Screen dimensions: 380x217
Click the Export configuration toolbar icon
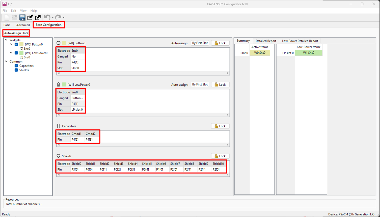[x=38, y=17]
